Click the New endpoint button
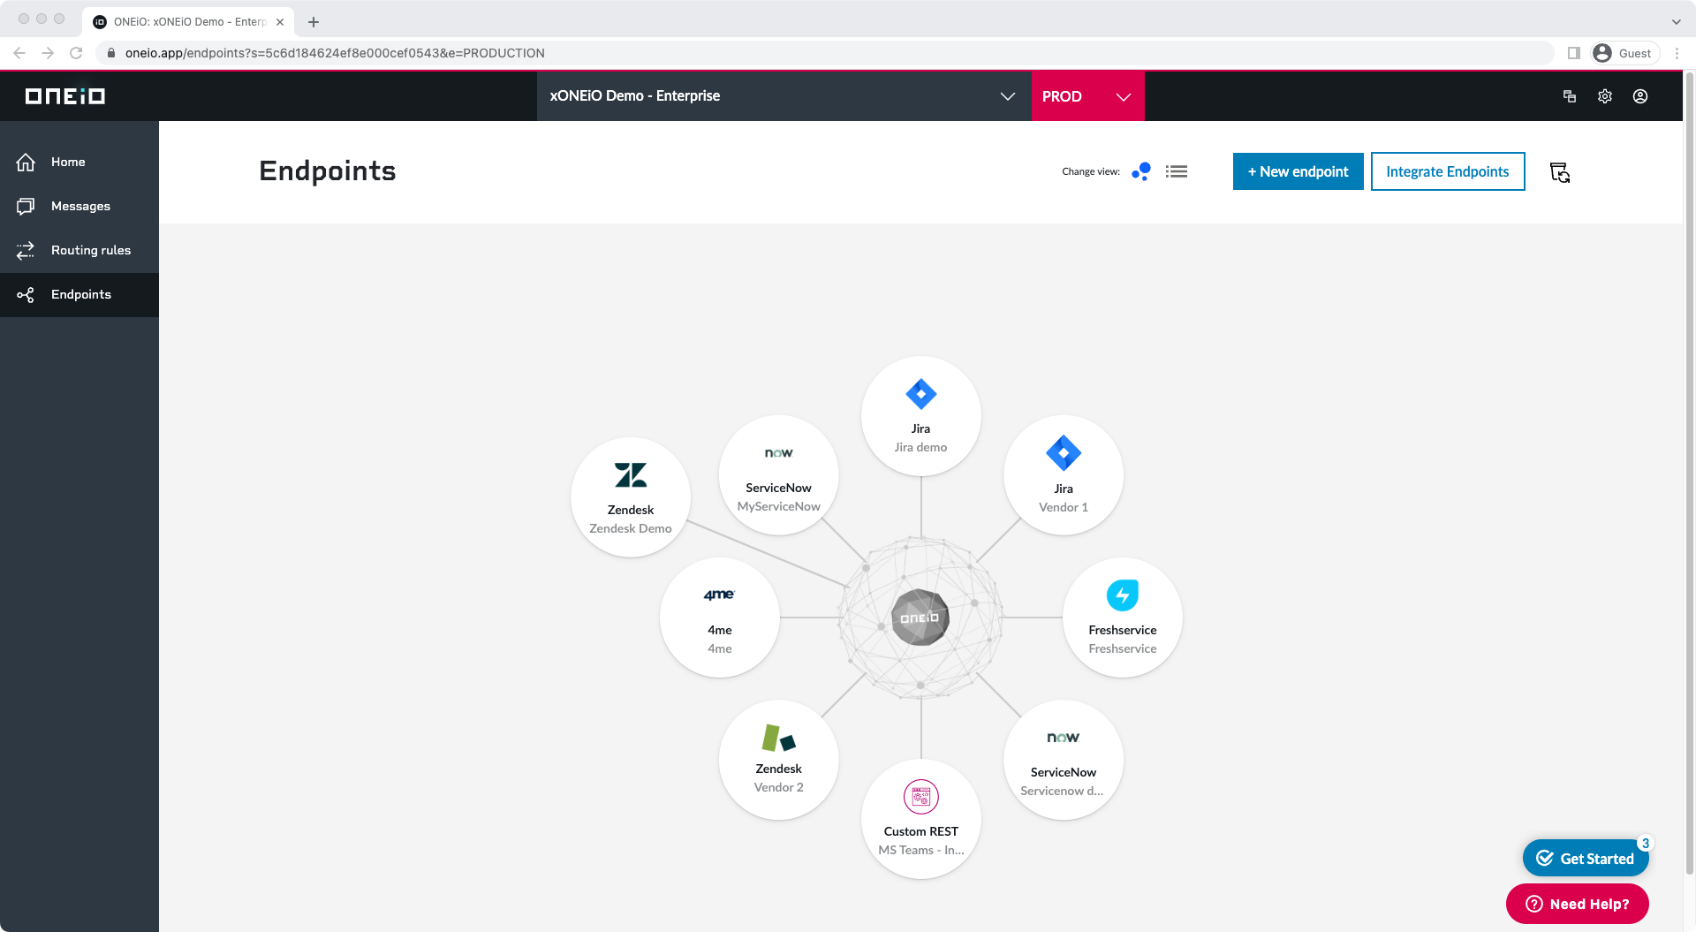1696x932 pixels. pyautogui.click(x=1298, y=170)
